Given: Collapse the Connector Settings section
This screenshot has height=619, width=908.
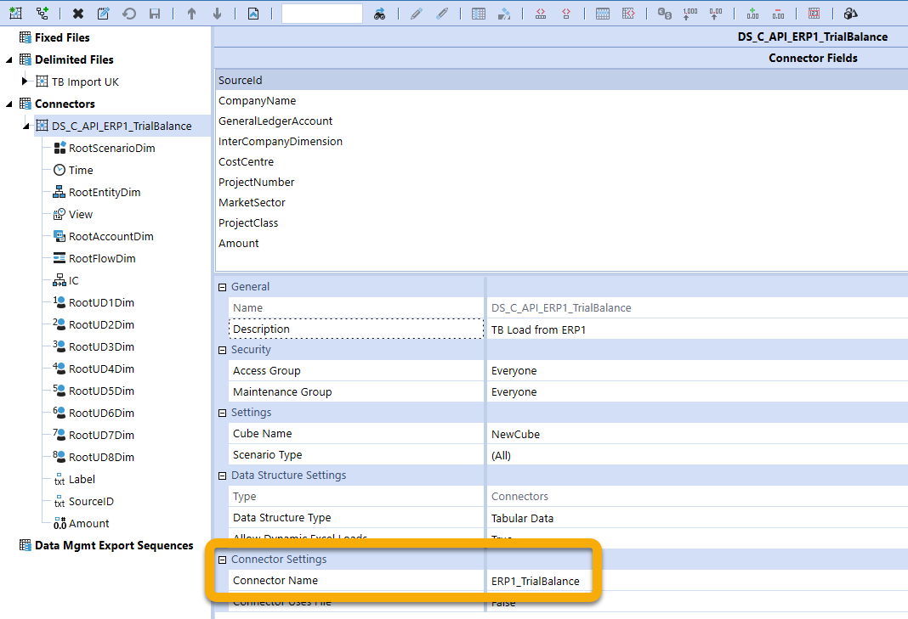Looking at the screenshot, I should [x=223, y=560].
